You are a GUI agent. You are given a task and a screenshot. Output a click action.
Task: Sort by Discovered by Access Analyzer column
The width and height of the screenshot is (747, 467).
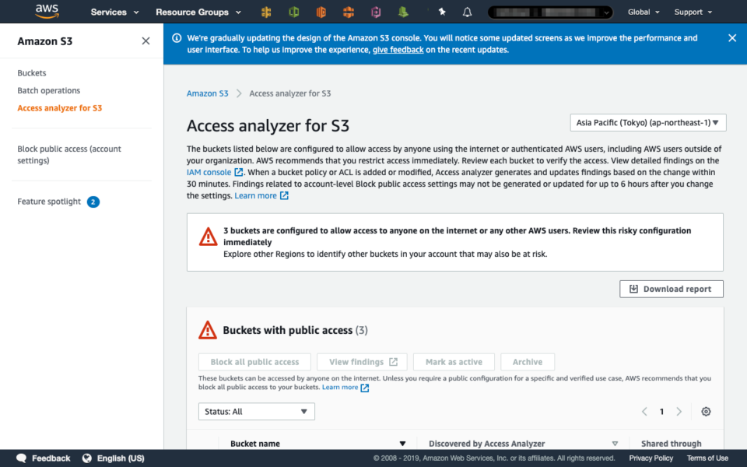tap(614, 443)
